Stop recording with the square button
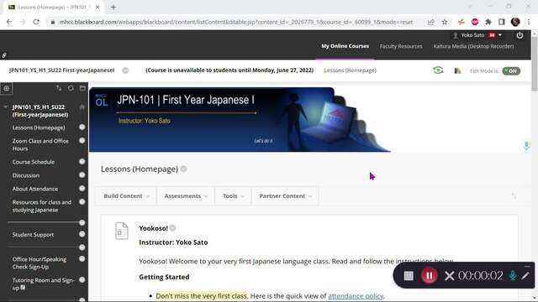 (409, 276)
